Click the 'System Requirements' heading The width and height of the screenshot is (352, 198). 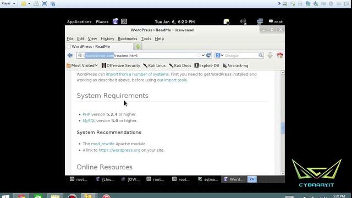(112, 96)
